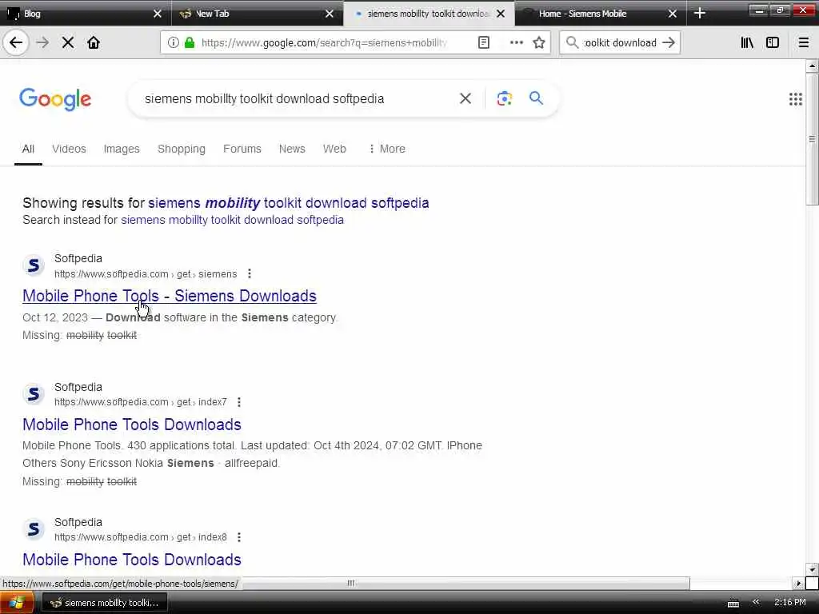Click the 2:16 PM taskbar clock
The height and width of the screenshot is (614, 819).
click(x=789, y=602)
